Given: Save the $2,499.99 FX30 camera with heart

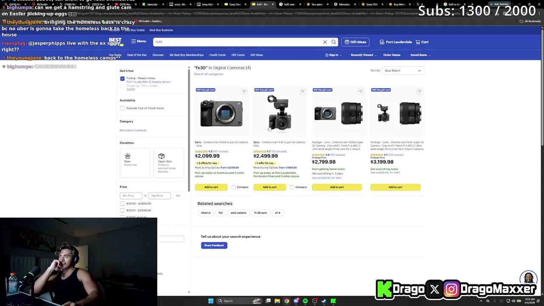Looking at the screenshot, I should 303,91.
